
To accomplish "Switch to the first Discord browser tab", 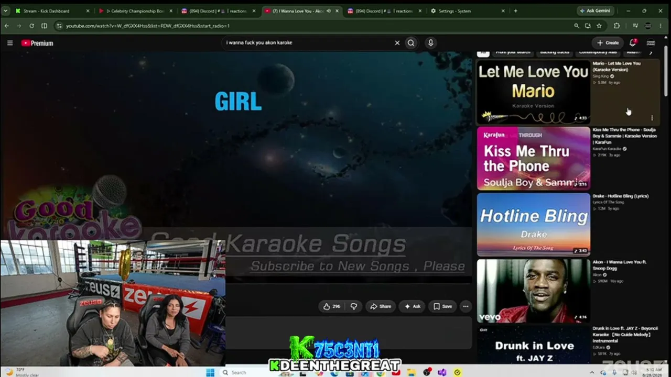I will (x=219, y=11).
